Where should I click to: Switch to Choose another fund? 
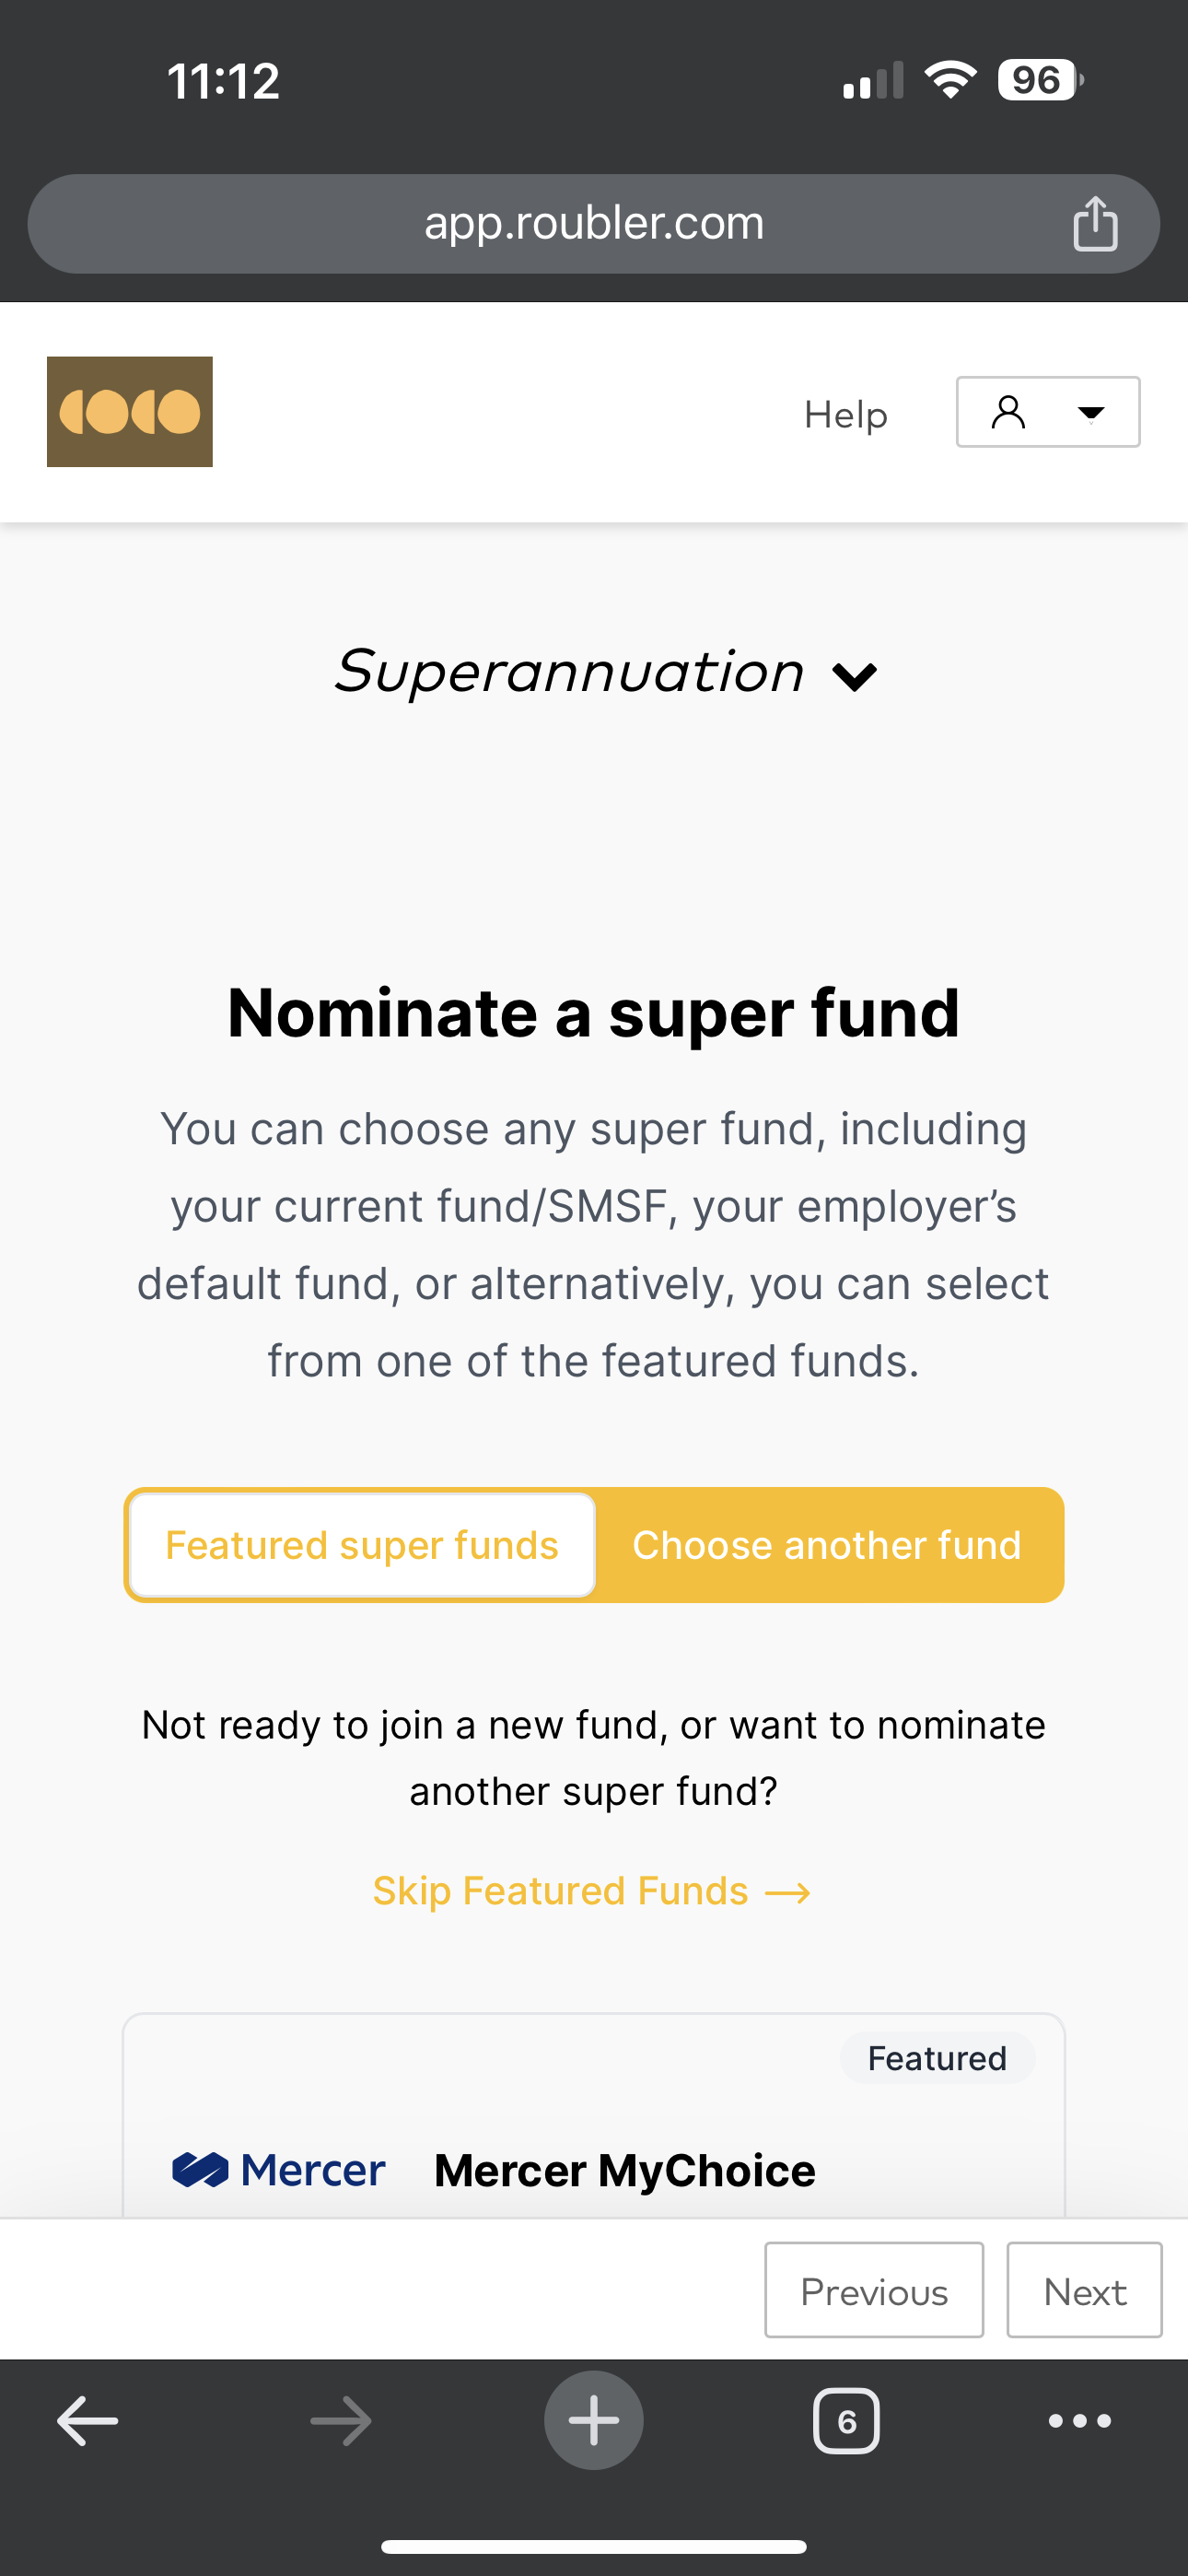(828, 1545)
